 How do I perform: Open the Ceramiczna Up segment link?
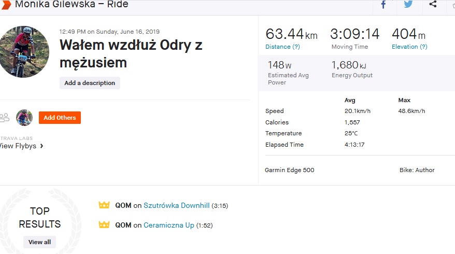click(168, 225)
